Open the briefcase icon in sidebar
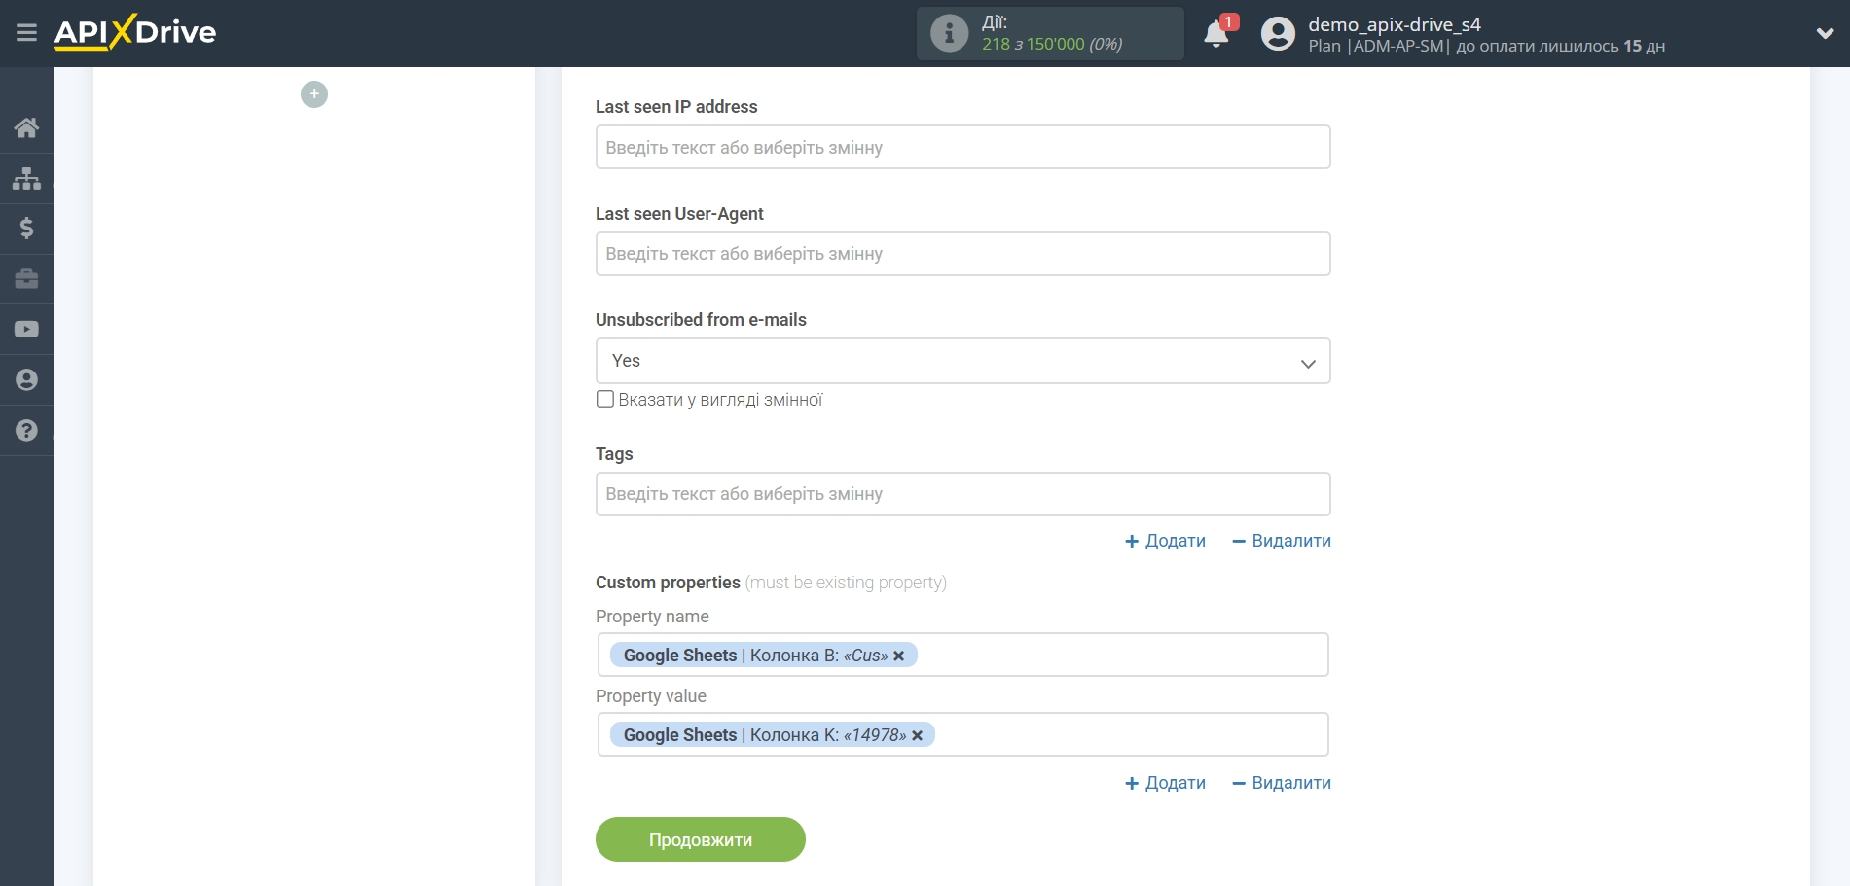 tap(26, 279)
